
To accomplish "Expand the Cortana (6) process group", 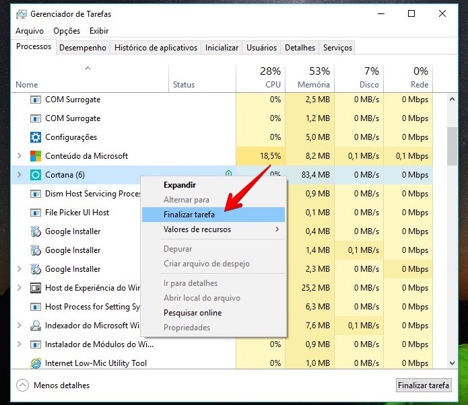I will tap(20, 174).
